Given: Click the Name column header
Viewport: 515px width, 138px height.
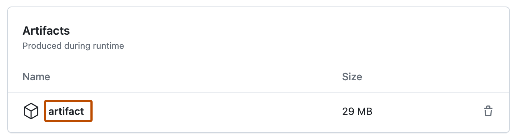Looking at the screenshot, I should coord(36,77).
